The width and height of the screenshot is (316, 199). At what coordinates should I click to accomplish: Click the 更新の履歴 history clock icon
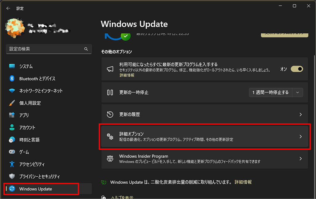[x=110, y=115]
